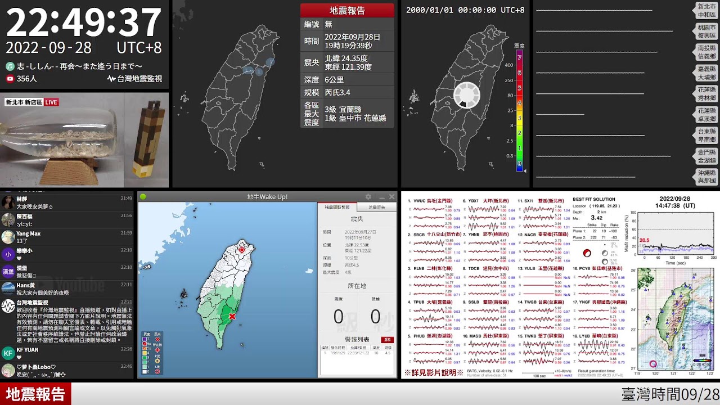This screenshot has width=720, height=405.
Task: Click the rainbow 震度 intensity color scale
Action: tap(519, 110)
